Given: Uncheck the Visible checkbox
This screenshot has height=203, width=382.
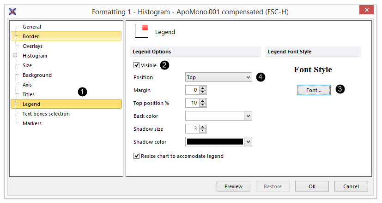Looking at the screenshot, I should coord(136,65).
